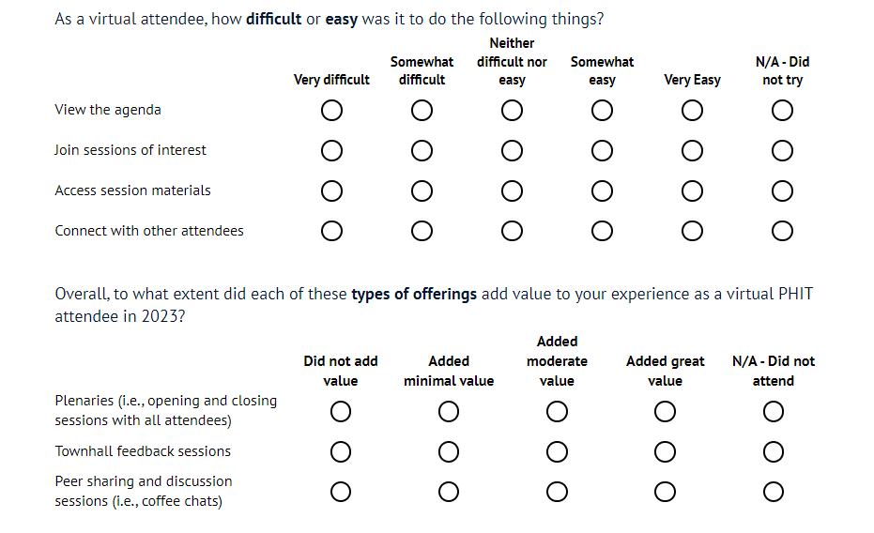
Task: Select N/A for Join sessions of interest
Action: [x=782, y=151]
